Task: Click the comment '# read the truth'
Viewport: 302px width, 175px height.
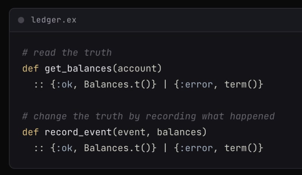Action: tap(67, 53)
